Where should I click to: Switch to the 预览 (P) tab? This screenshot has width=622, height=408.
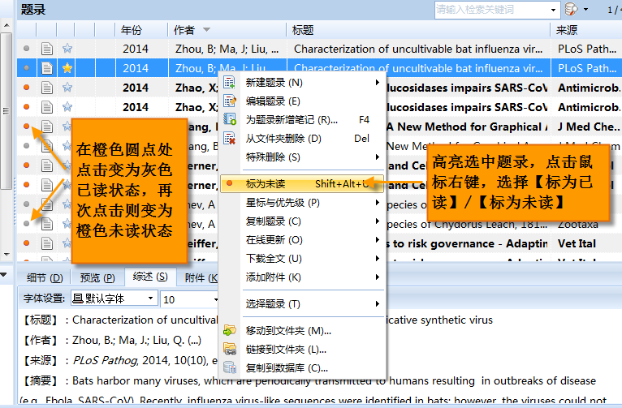point(97,277)
